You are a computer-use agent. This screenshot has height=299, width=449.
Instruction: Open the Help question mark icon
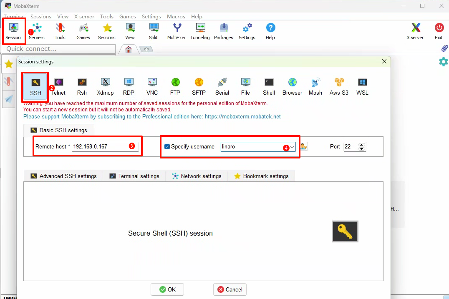270,31
